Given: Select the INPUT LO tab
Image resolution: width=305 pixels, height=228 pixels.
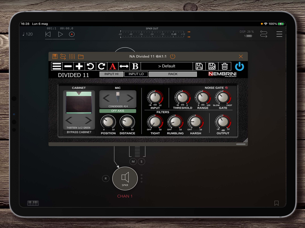Looking at the screenshot, I should point(136,74).
